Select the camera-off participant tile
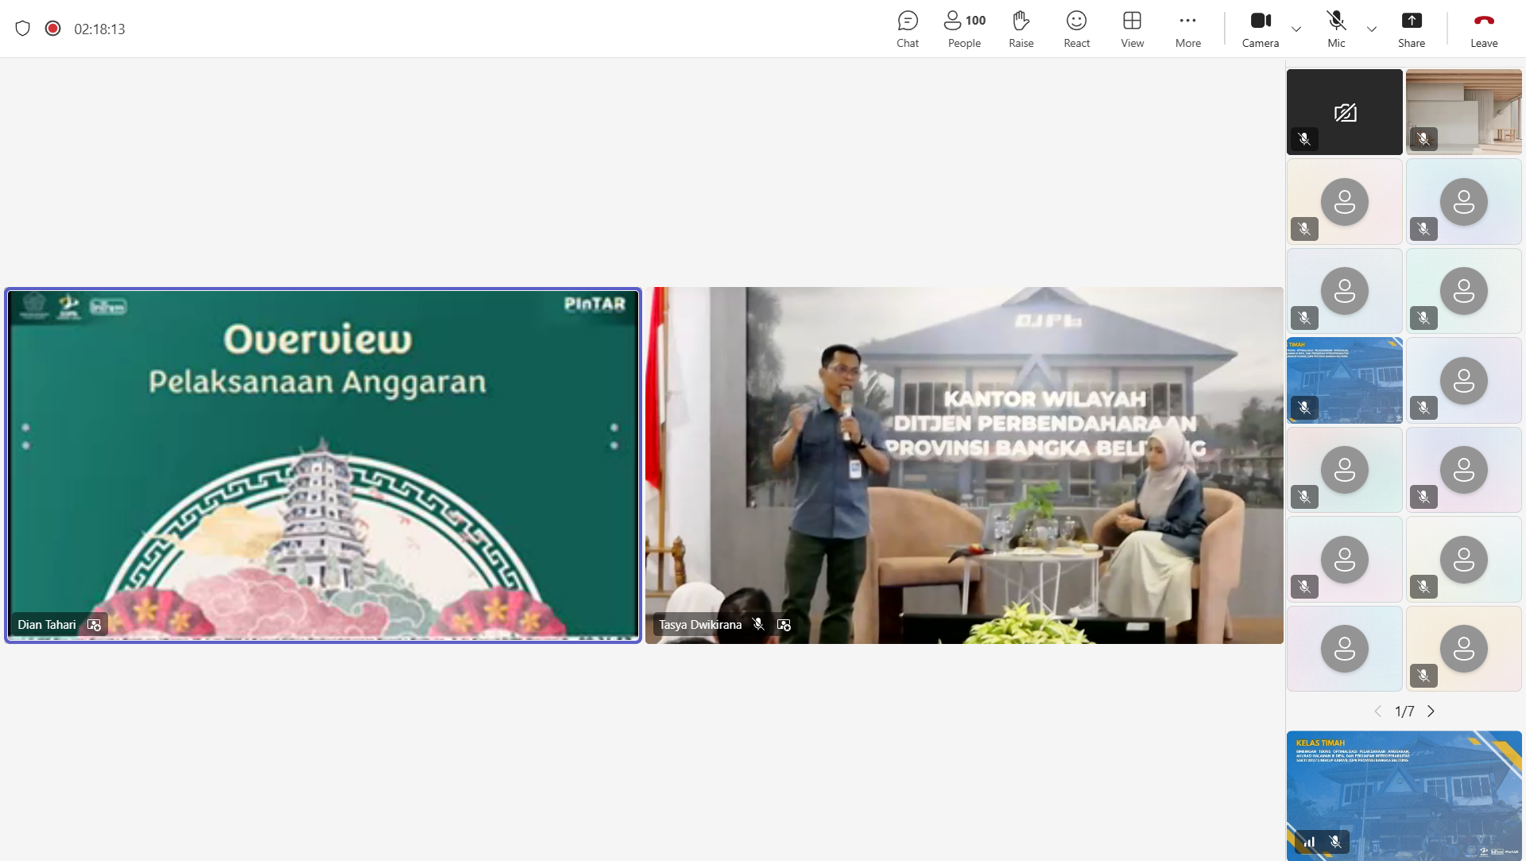1526x861 pixels. point(1345,112)
